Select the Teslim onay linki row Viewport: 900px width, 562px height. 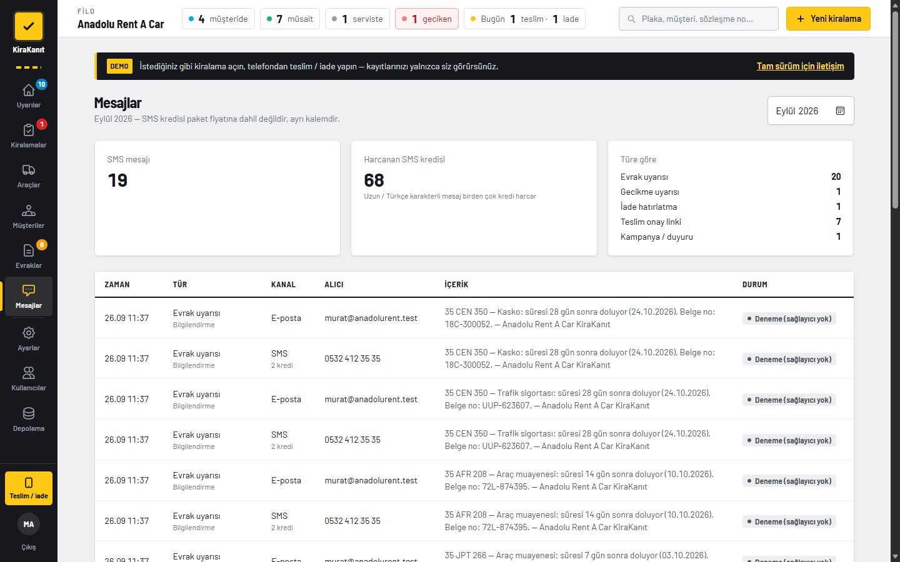pyautogui.click(x=731, y=222)
